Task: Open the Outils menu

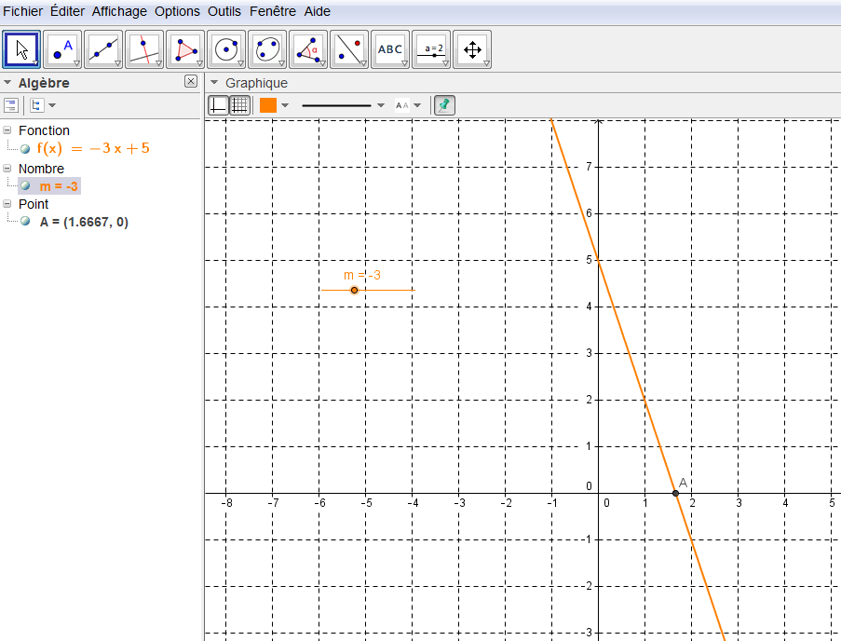Action: [224, 11]
